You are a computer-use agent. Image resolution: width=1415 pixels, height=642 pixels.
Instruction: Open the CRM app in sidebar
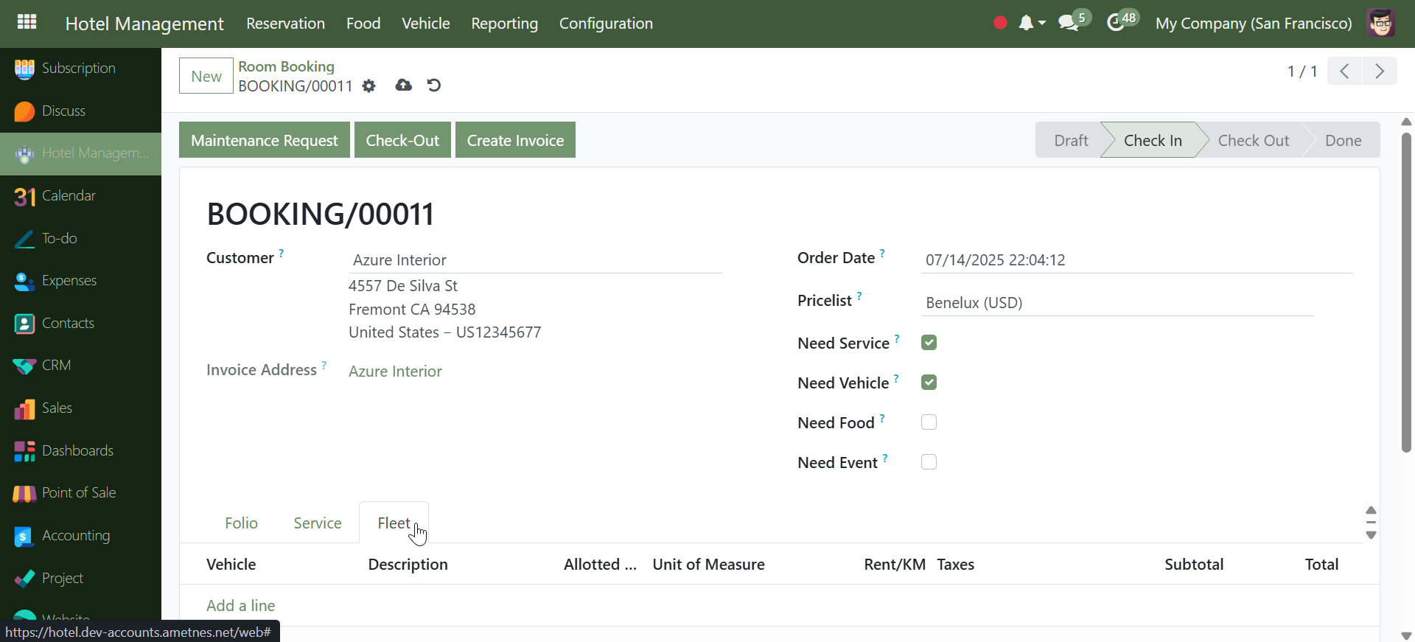56,366
